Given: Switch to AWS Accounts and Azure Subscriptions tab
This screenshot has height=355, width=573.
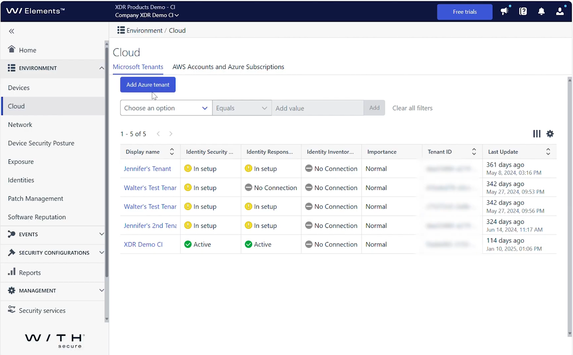Looking at the screenshot, I should point(228,67).
